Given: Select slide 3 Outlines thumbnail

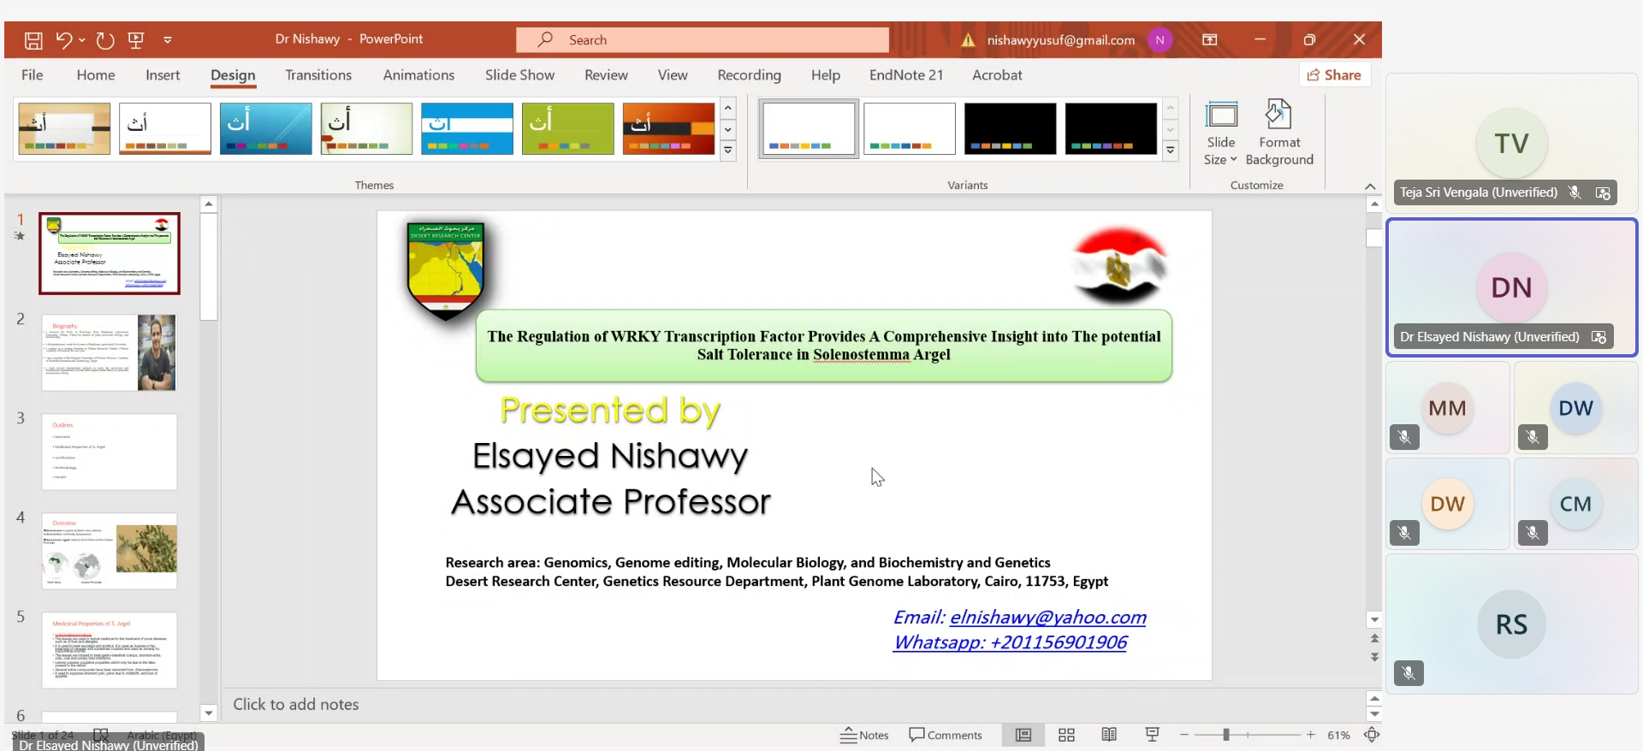Looking at the screenshot, I should 110,452.
